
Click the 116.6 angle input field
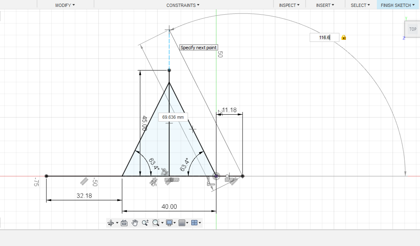tap(324, 37)
